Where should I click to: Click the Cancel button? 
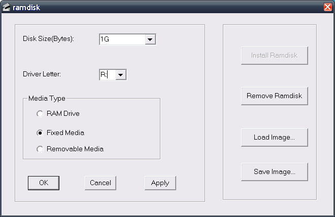click(100, 183)
